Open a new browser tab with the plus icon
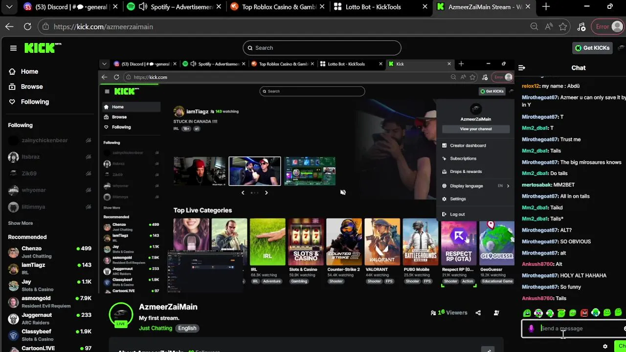The image size is (626, 352). click(546, 7)
